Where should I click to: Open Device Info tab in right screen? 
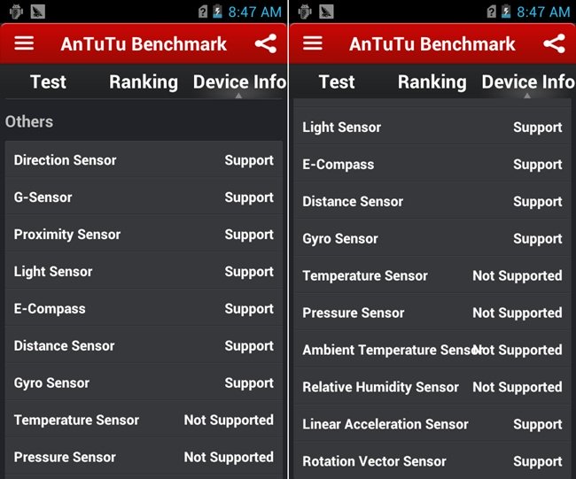[x=527, y=82]
